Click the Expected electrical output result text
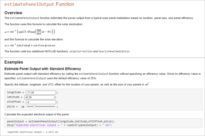 (x=33, y=132)
